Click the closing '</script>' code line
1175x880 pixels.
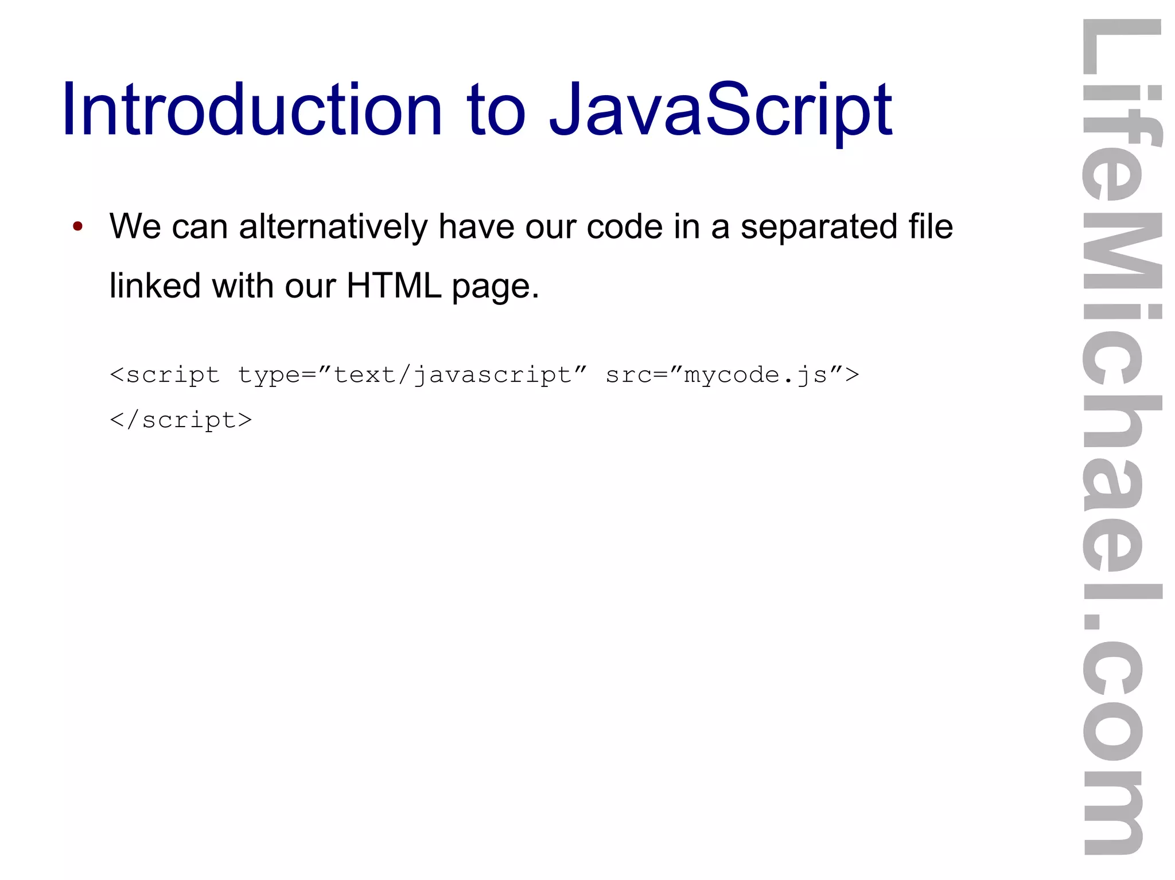[181, 420]
